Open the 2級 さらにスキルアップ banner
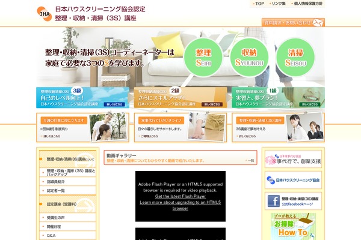361x240 pixels. tap(180, 97)
